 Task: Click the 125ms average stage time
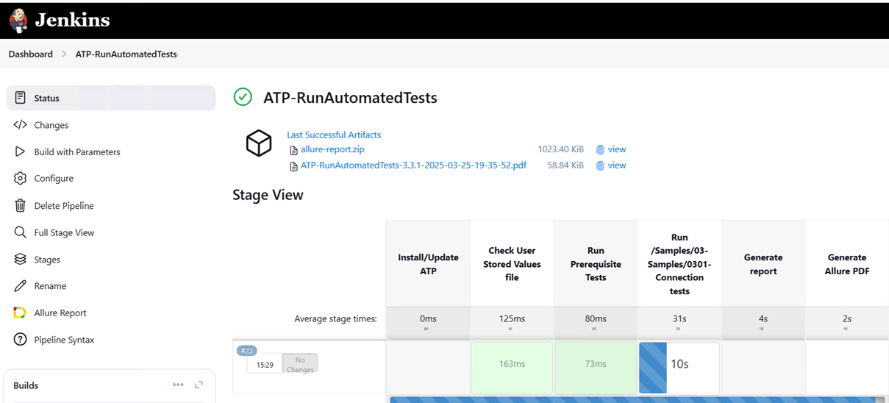pyautogui.click(x=512, y=318)
